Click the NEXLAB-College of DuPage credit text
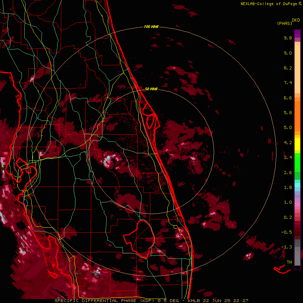 (269, 4)
